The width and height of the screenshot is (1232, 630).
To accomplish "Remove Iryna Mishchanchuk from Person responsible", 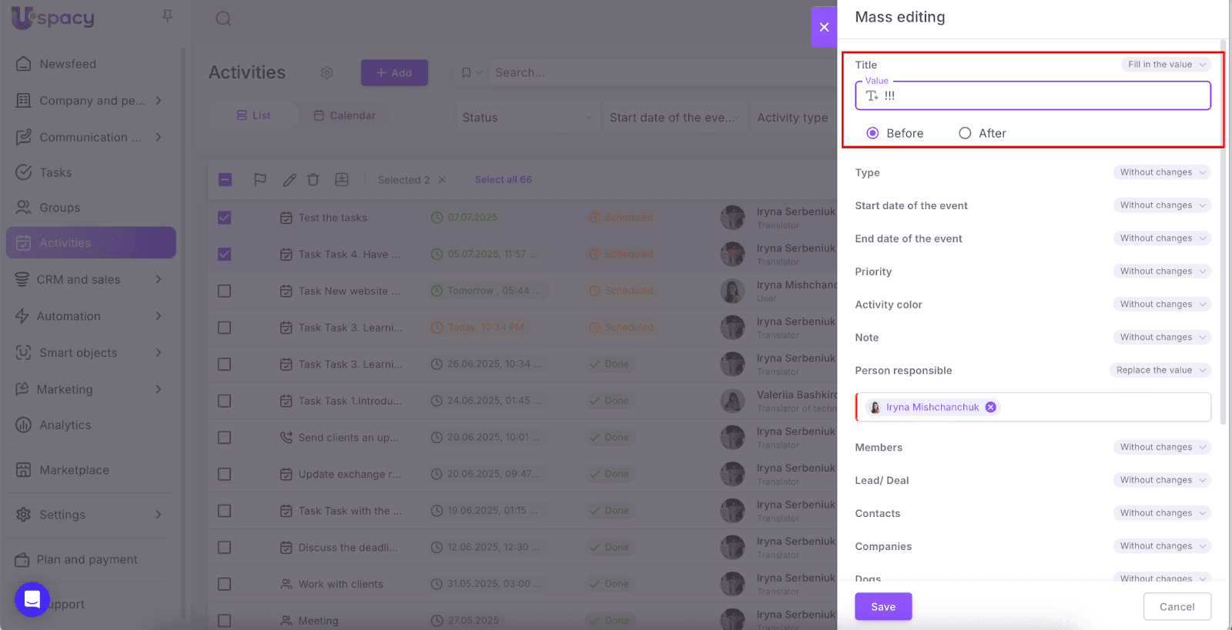I will (x=991, y=408).
